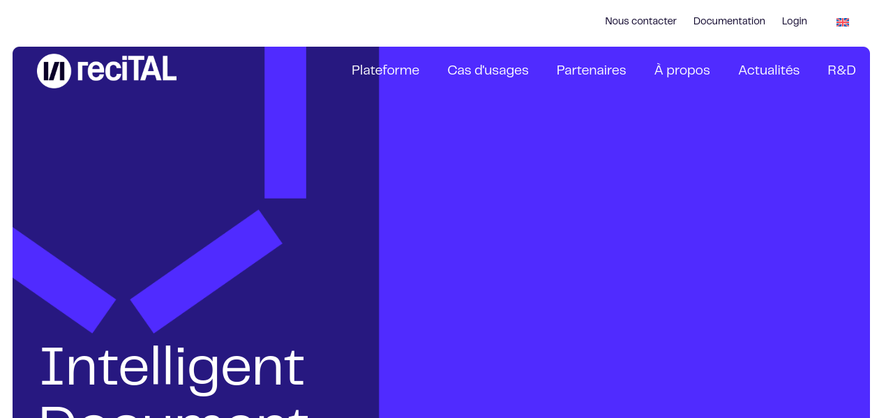Open the Nous contacter link
Screen dimensions: 893x418
point(640,22)
